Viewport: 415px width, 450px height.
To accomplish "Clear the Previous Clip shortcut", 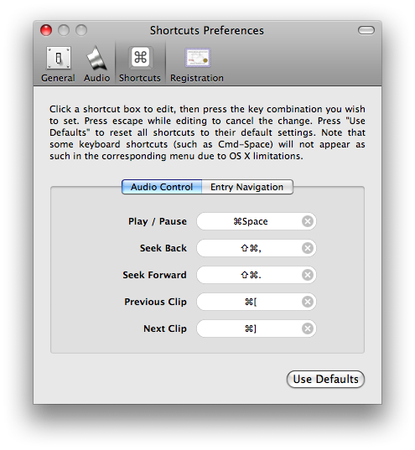I will click(x=308, y=302).
